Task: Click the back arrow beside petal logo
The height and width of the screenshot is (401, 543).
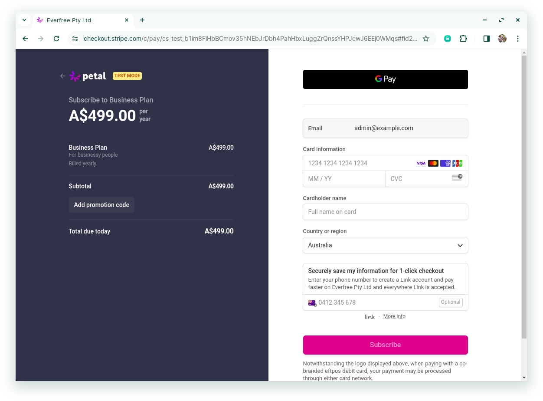Action: 63,76
